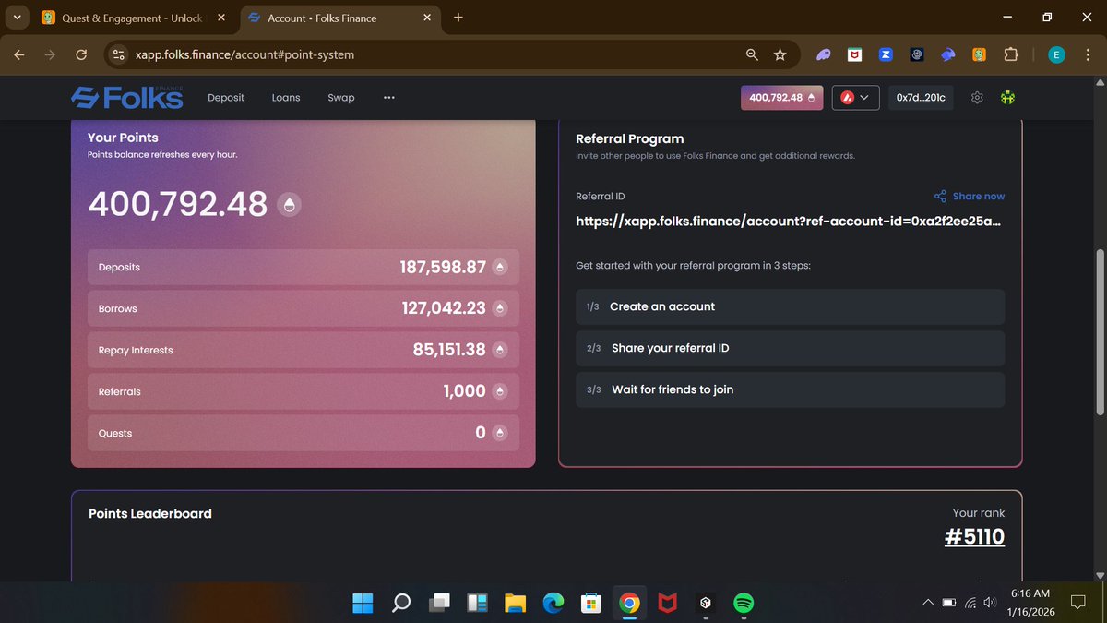Screen dimensions: 1107x623
Task: Click step 1/3 Create an account
Action: tap(791, 306)
